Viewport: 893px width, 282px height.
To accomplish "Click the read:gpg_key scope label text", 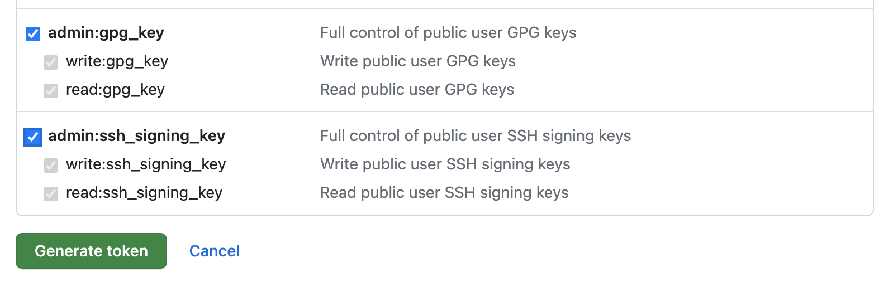I will [115, 90].
